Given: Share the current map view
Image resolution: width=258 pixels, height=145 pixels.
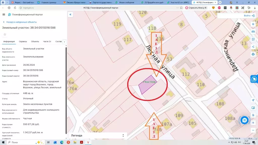Looking at the screenshot, I should point(253,47).
